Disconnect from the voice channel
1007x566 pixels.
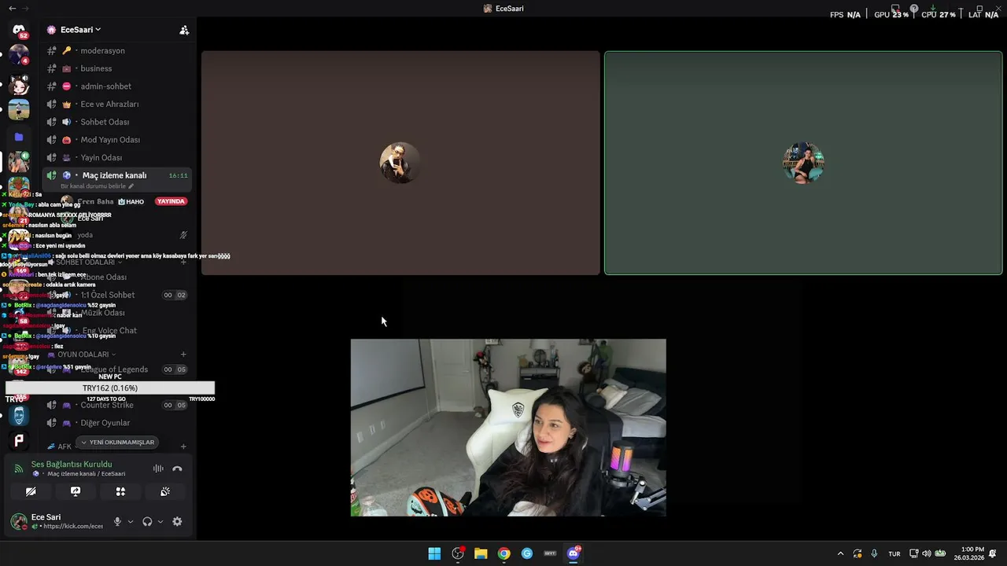point(177,469)
